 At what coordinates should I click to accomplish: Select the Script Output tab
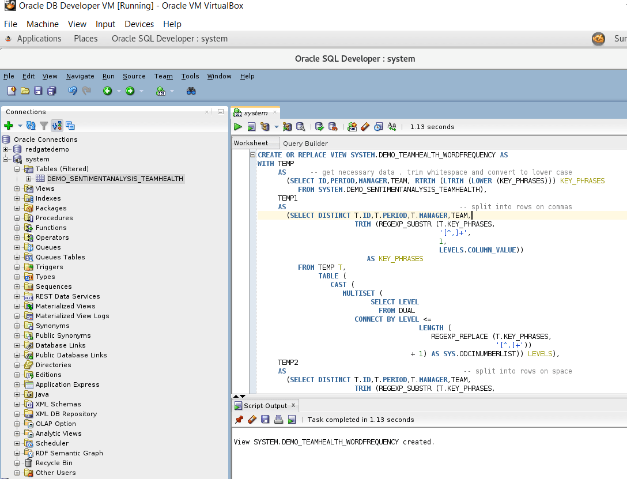265,406
